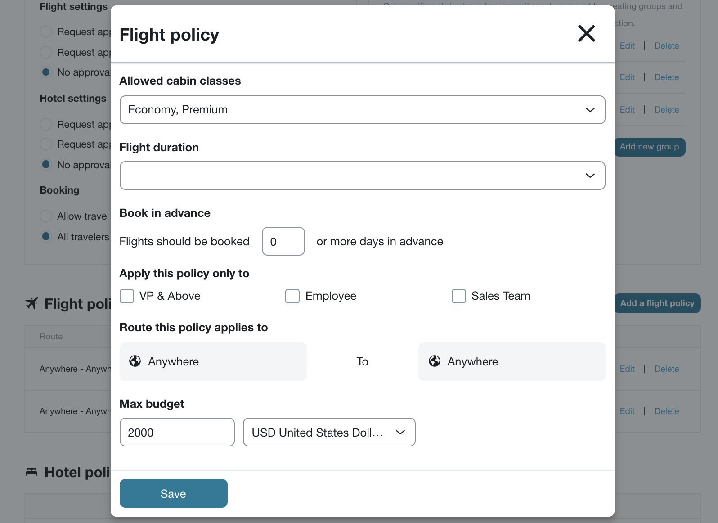Click the globe icon for destination Anywhere
718x523 pixels.
tap(434, 361)
